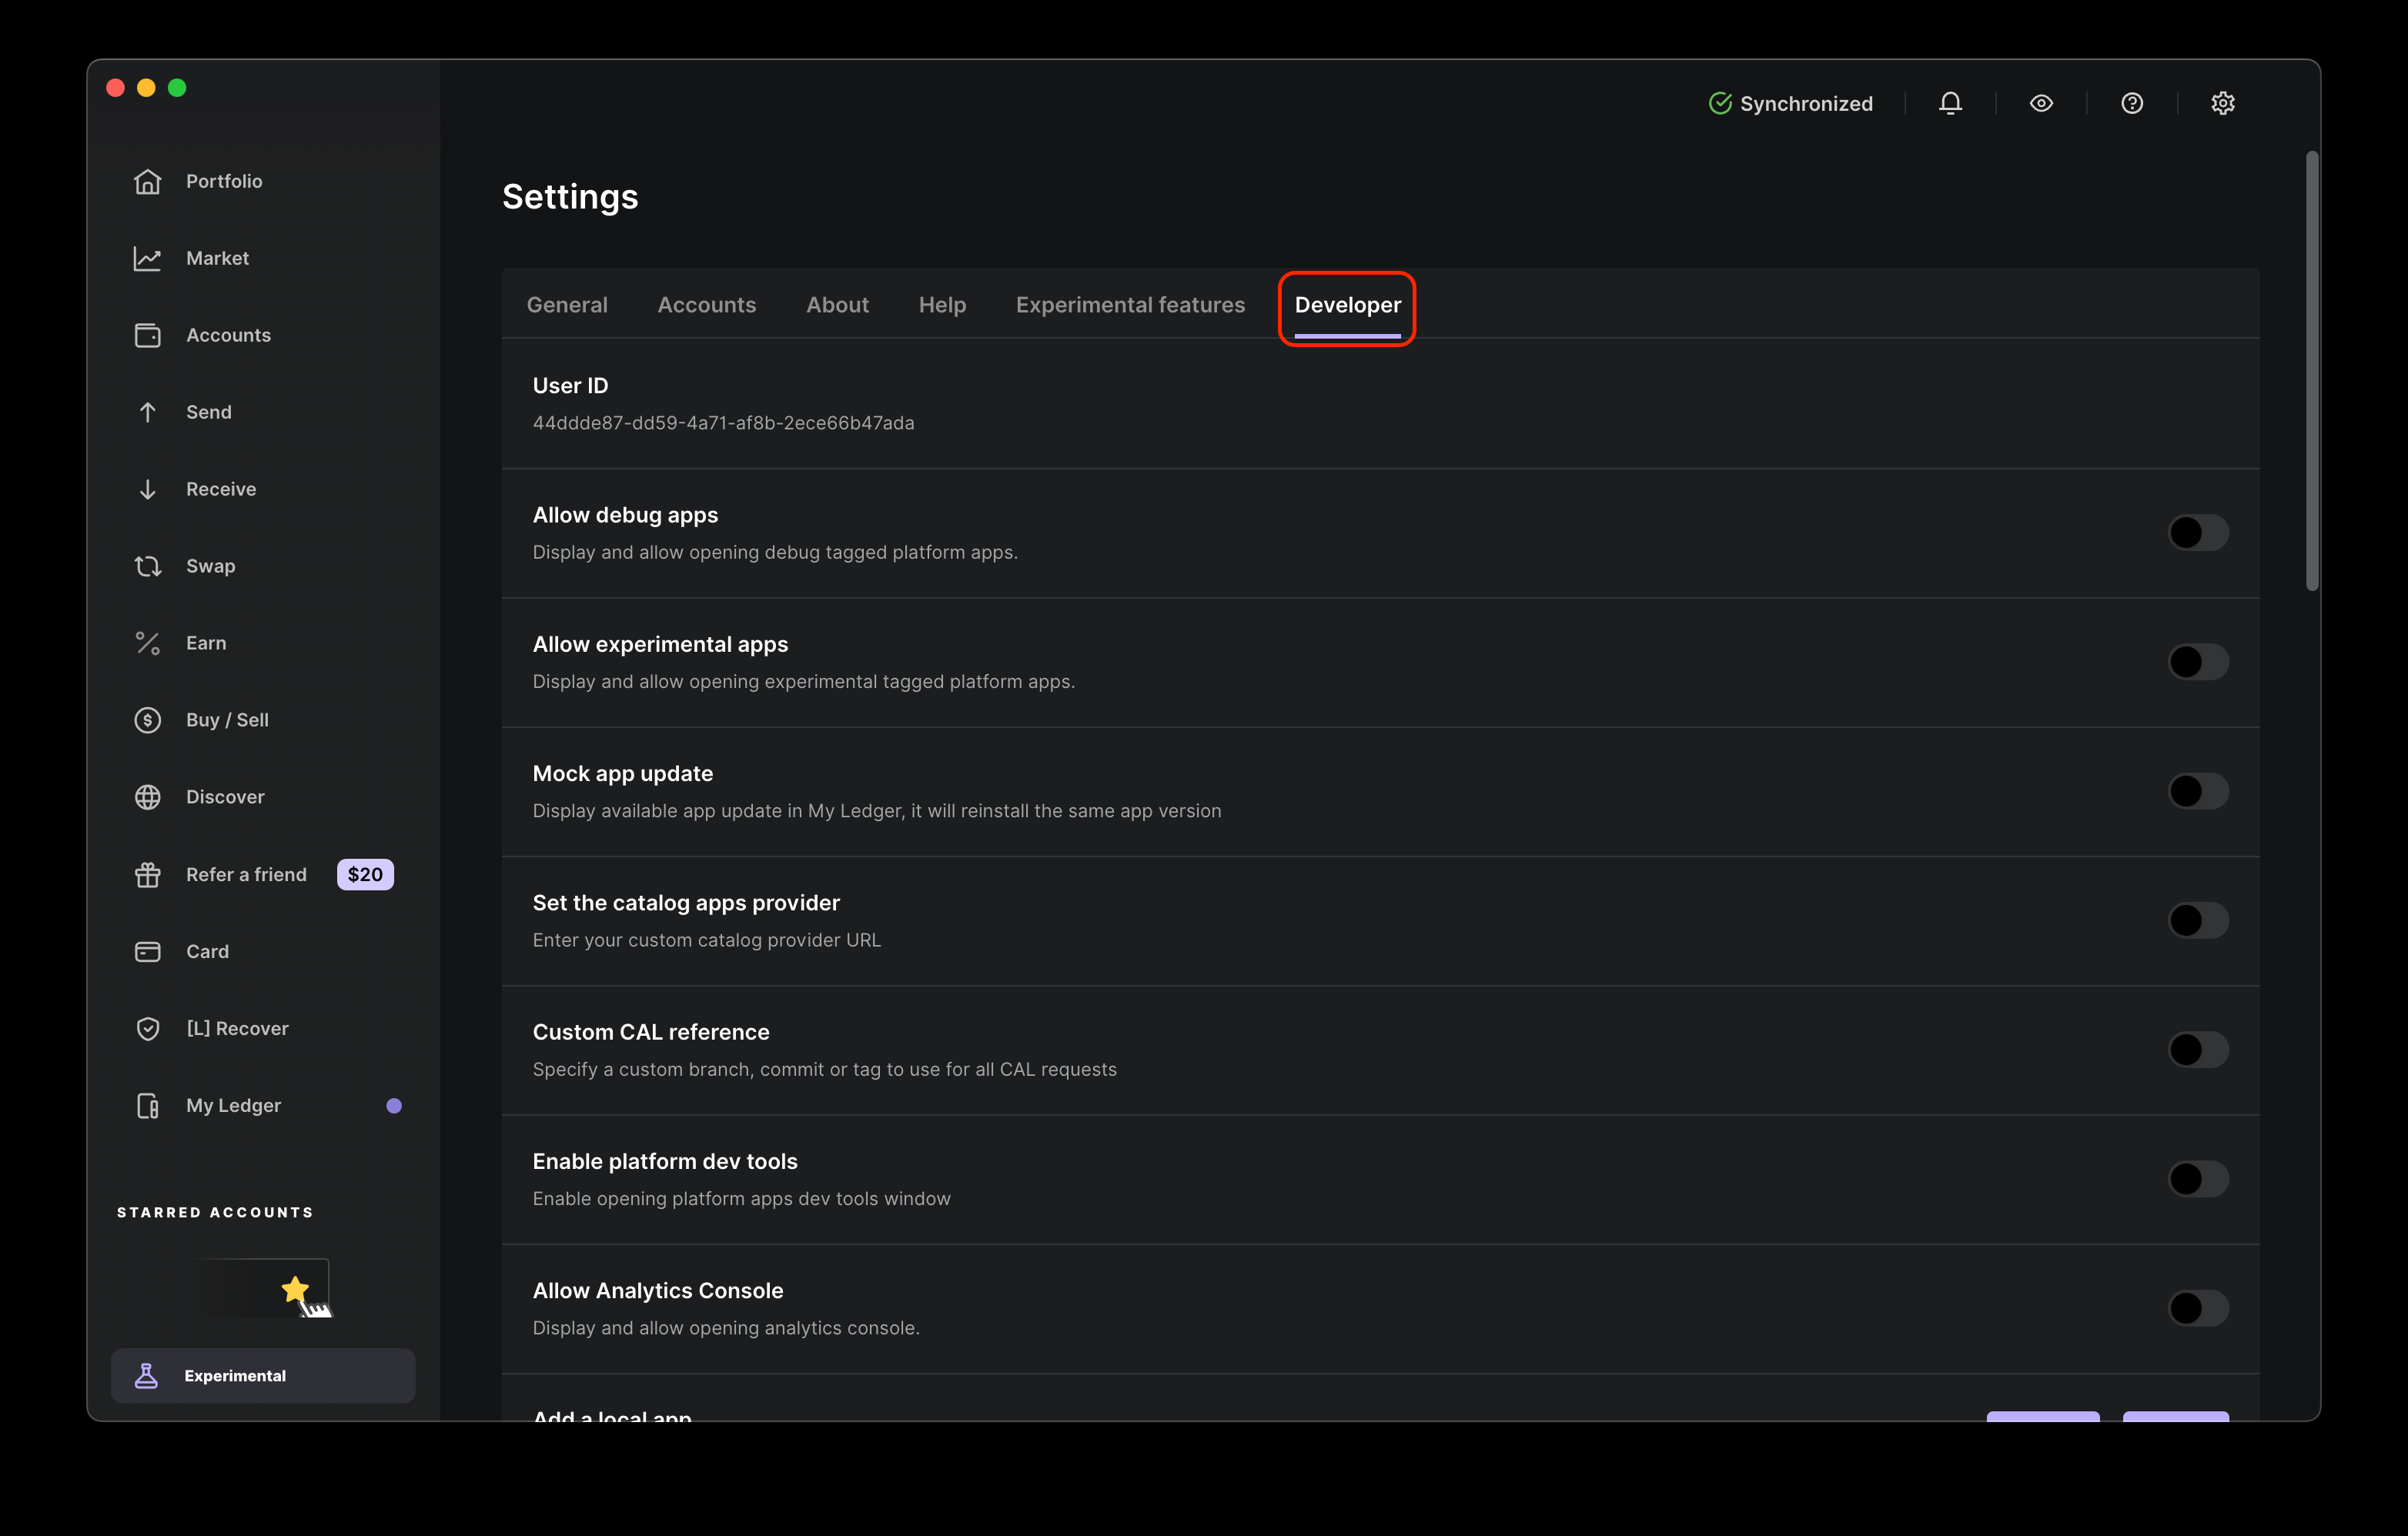Switch to Experimental features tab
The width and height of the screenshot is (2408, 1536).
coord(1131,305)
